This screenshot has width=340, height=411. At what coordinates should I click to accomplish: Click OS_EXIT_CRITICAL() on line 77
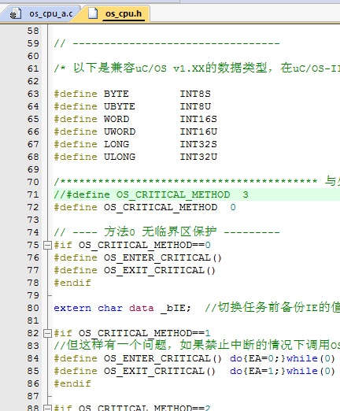(160, 270)
